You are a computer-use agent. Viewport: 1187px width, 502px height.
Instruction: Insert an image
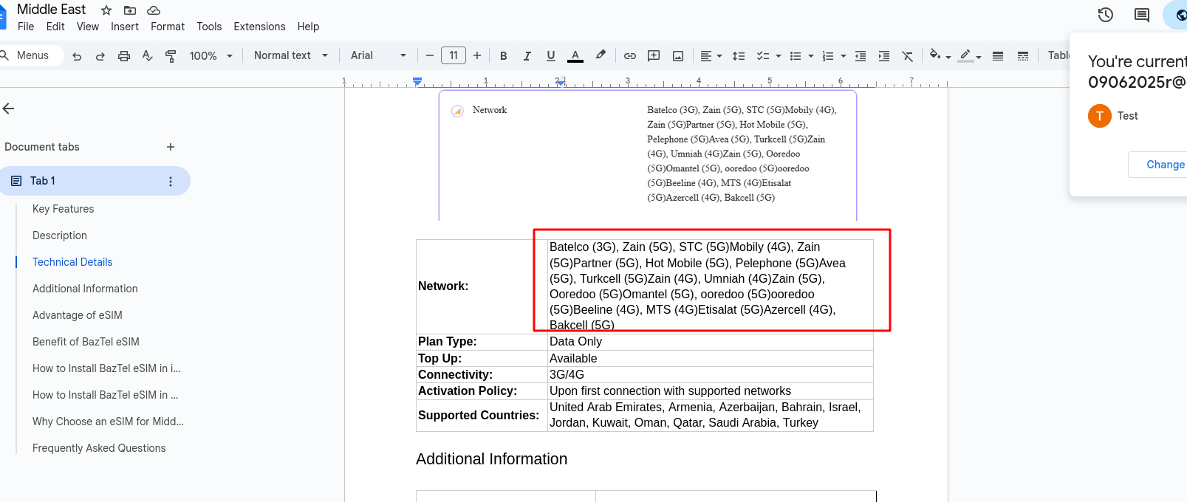point(678,56)
